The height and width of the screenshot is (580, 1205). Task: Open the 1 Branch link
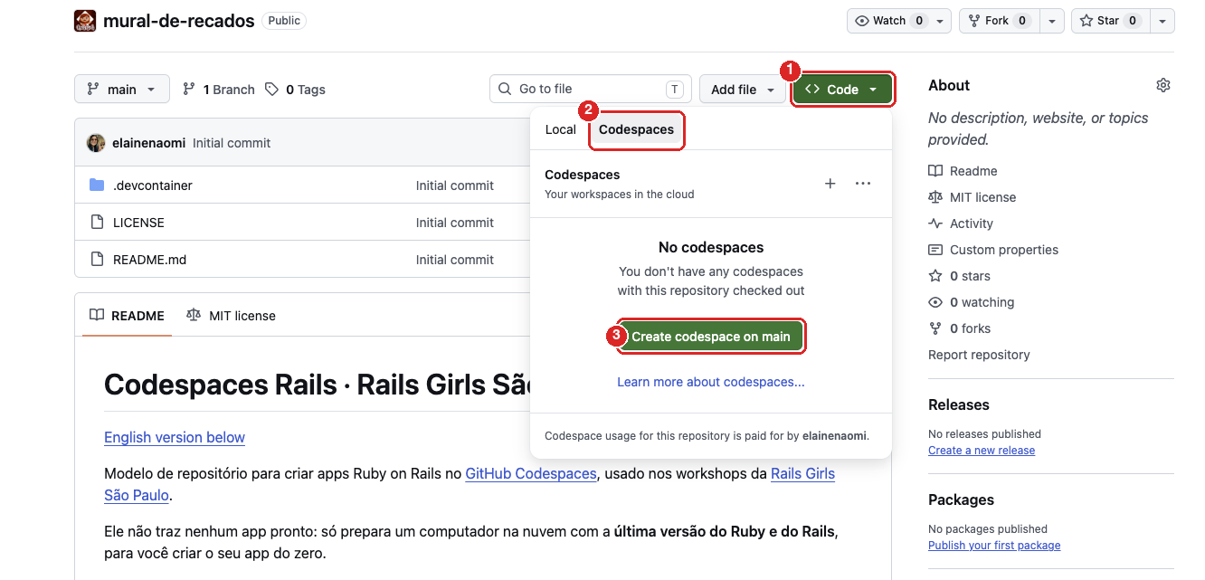218,90
